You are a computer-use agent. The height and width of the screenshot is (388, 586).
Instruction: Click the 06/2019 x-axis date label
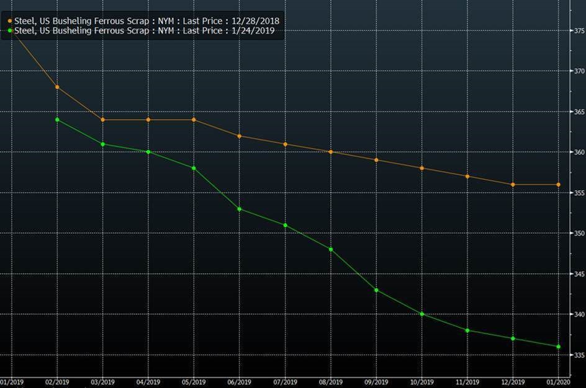[x=240, y=382]
